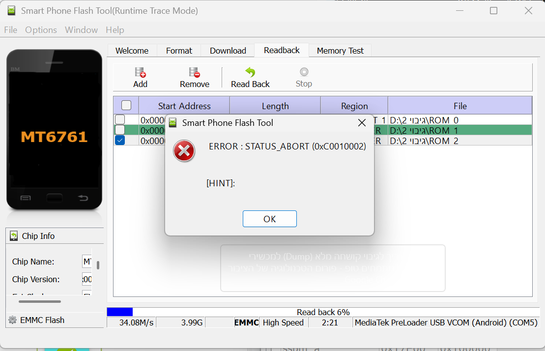This screenshot has width=545, height=351.
Task: Open the File menu
Action: coord(10,30)
